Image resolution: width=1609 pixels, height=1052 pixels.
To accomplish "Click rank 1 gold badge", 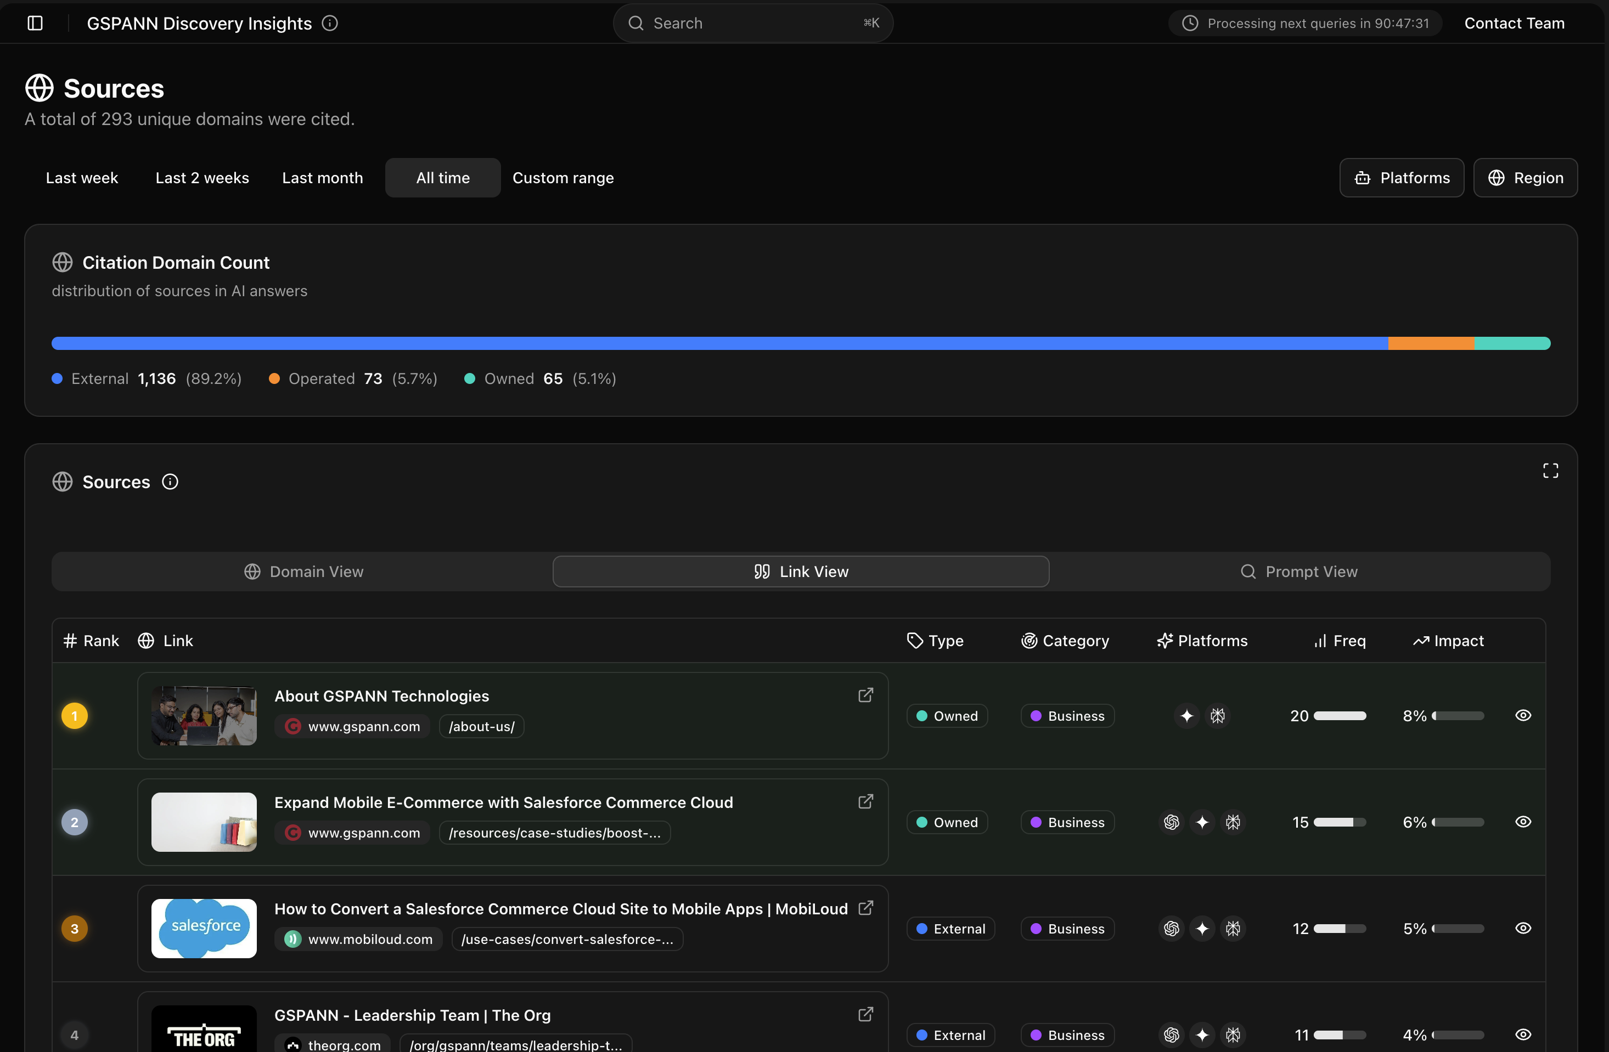I will point(75,716).
